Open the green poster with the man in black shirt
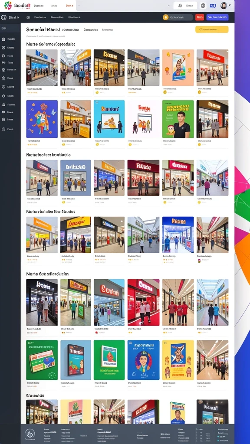 pyautogui.click(x=178, y=119)
